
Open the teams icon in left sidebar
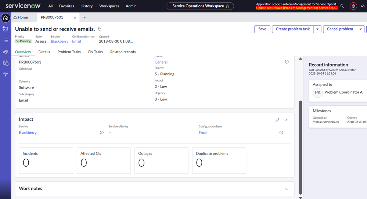(x=6, y=52)
